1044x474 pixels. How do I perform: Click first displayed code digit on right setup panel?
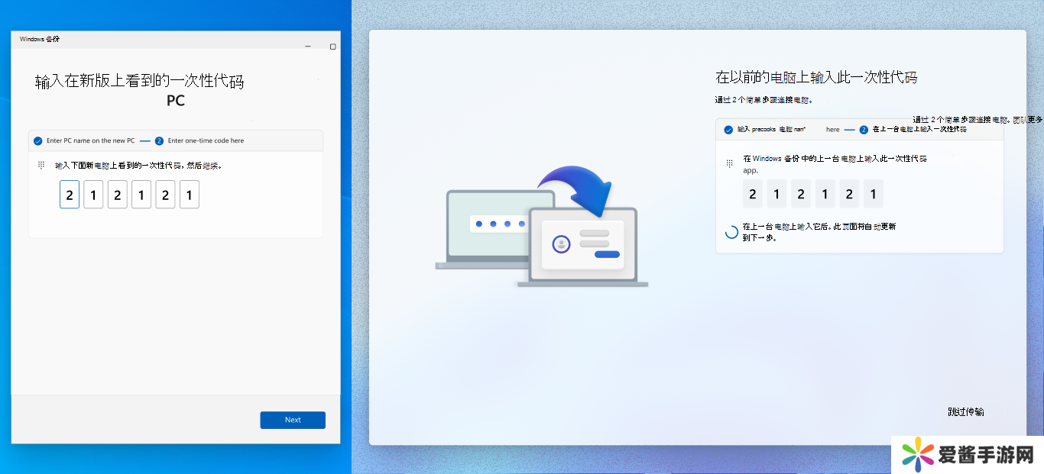coord(753,195)
